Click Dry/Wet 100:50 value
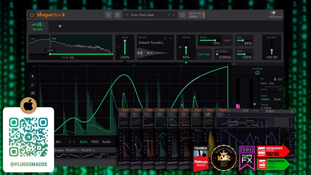311x175 pixels. coord(272,57)
